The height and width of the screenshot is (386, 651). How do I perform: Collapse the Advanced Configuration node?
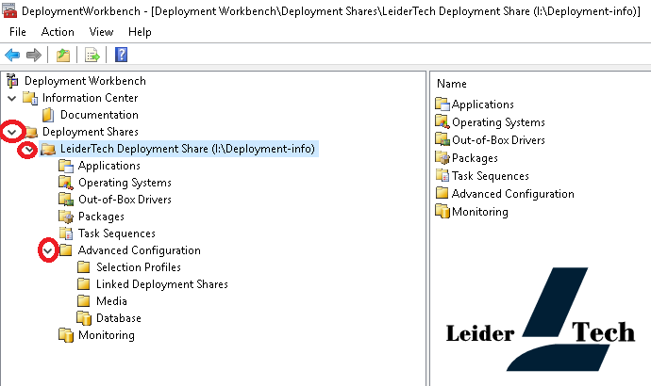pyautogui.click(x=48, y=250)
